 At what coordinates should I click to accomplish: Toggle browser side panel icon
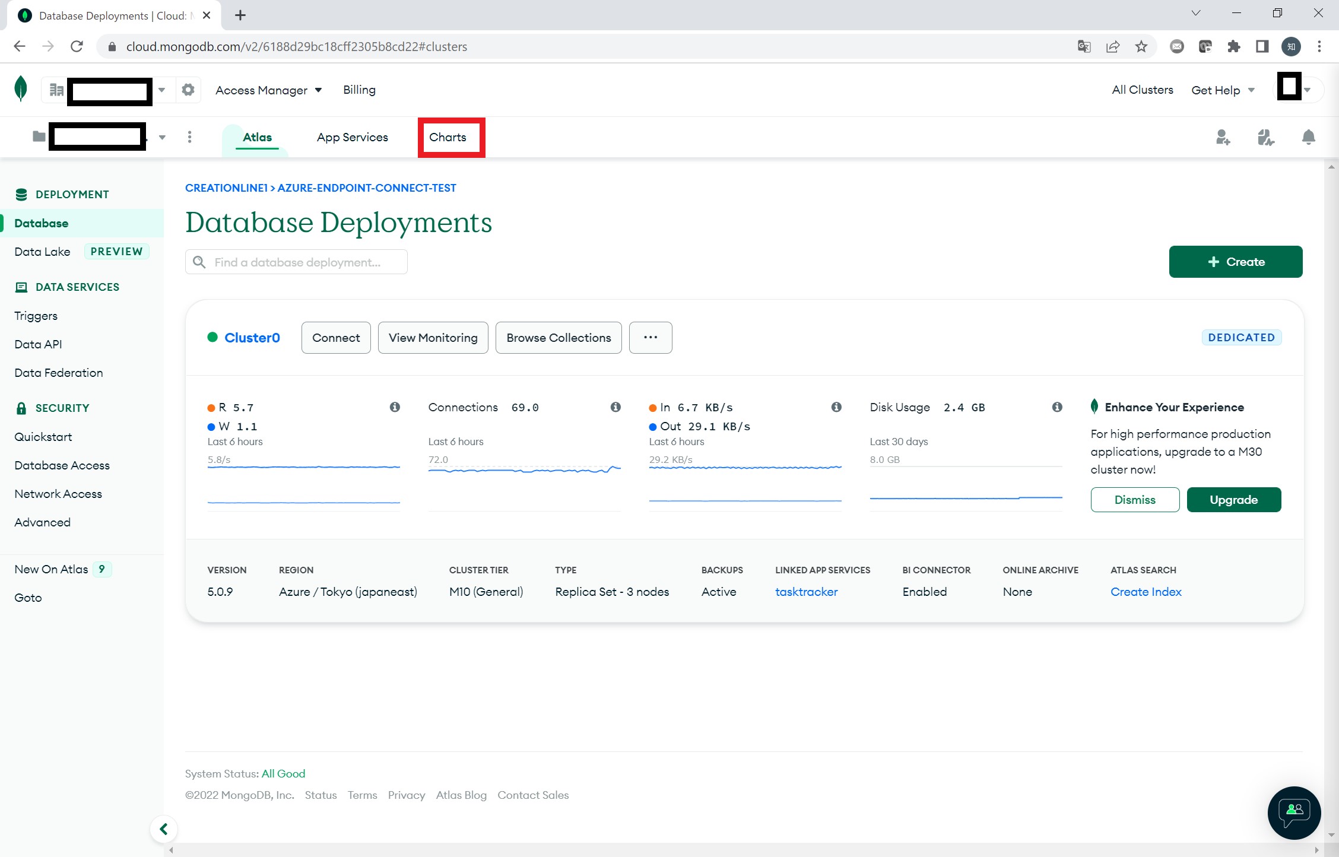tap(1262, 46)
